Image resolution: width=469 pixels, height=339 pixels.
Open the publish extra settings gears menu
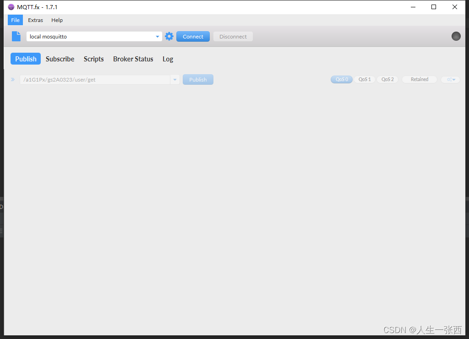(451, 80)
